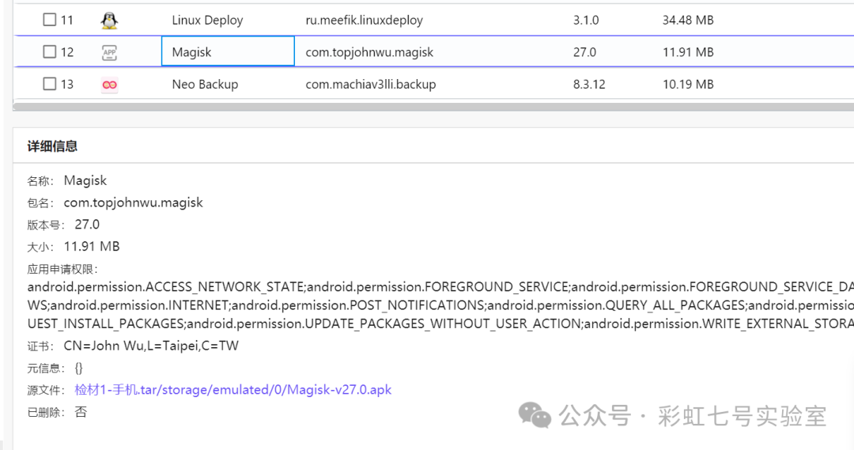Click the ACCESS_NETWORK_STATE permission line
The width and height of the screenshot is (854, 450).
(x=165, y=287)
